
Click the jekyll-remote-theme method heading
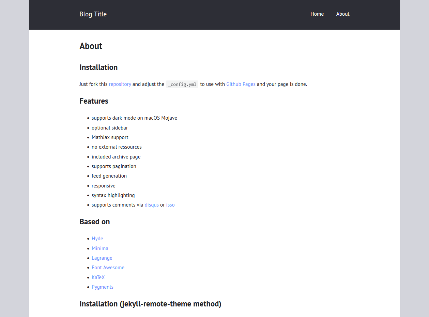150,304
